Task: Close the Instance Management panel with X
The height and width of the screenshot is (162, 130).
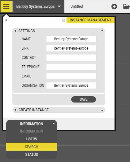Action: (6, 20)
